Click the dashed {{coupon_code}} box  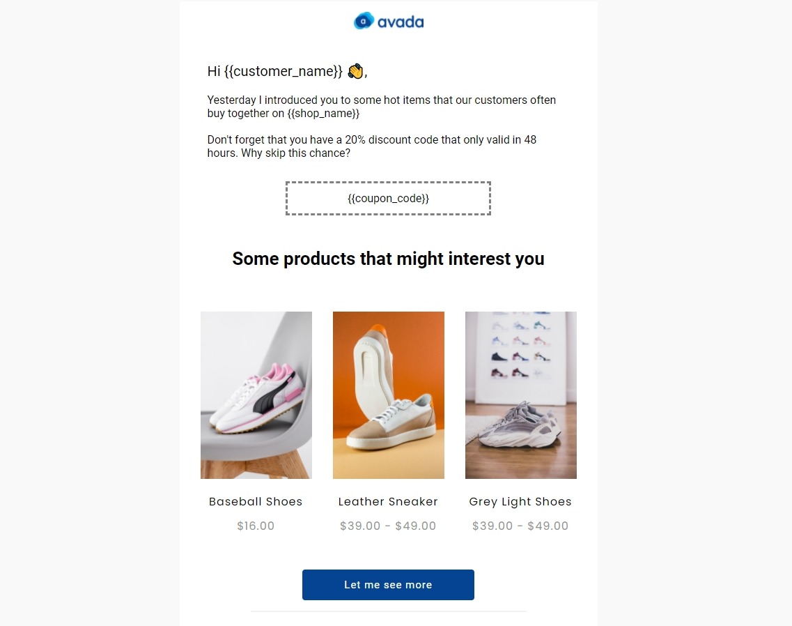tap(388, 199)
